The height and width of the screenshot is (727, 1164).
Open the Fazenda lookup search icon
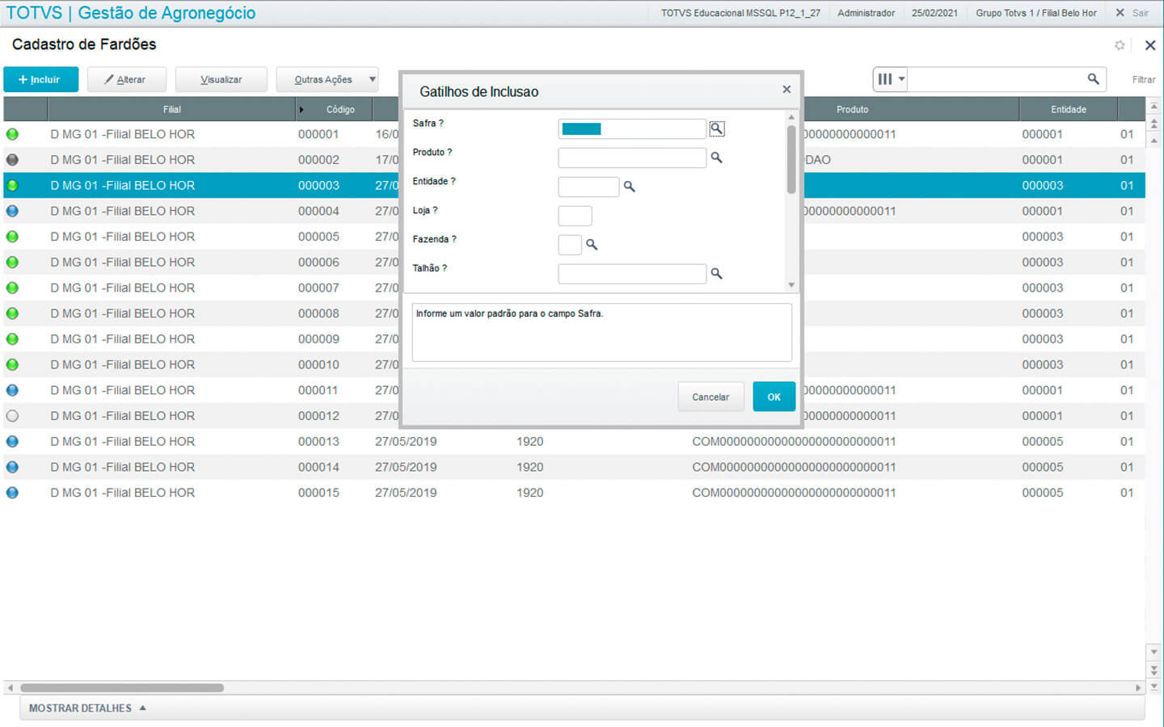(592, 245)
